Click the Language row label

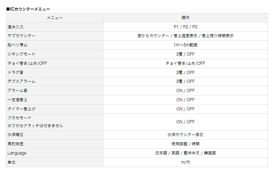pos(17,153)
